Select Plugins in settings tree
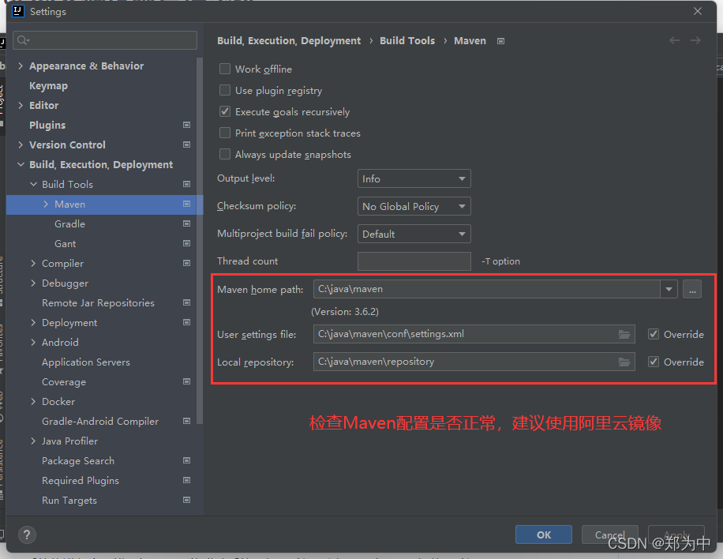Image resolution: width=723 pixels, height=559 pixels. [x=47, y=125]
